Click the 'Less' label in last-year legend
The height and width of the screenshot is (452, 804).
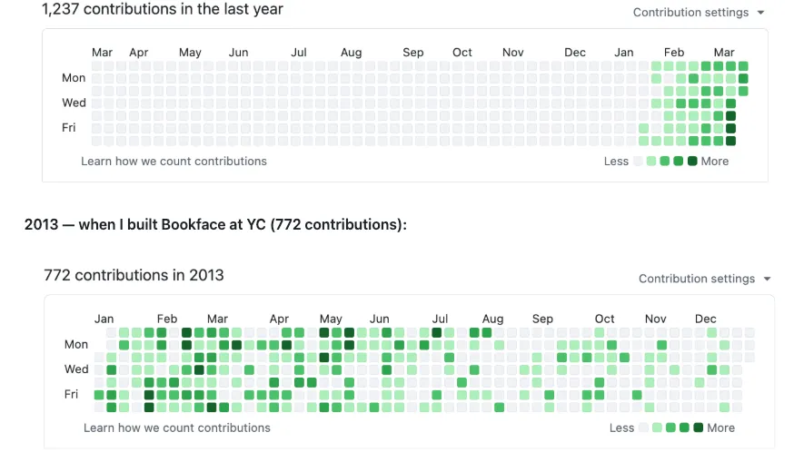616,162
